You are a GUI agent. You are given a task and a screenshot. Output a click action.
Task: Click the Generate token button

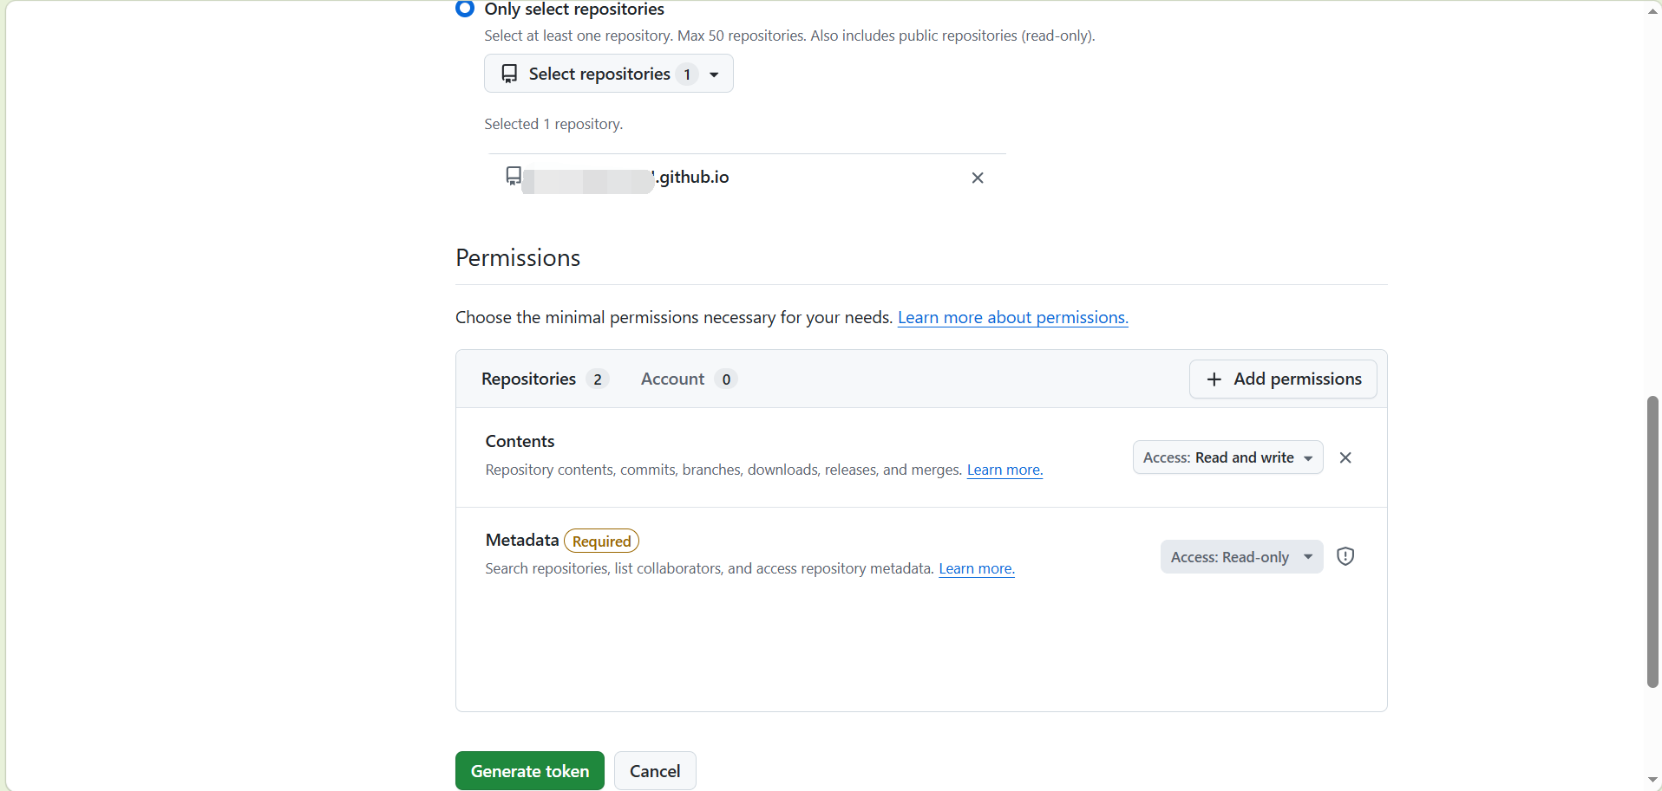click(530, 771)
